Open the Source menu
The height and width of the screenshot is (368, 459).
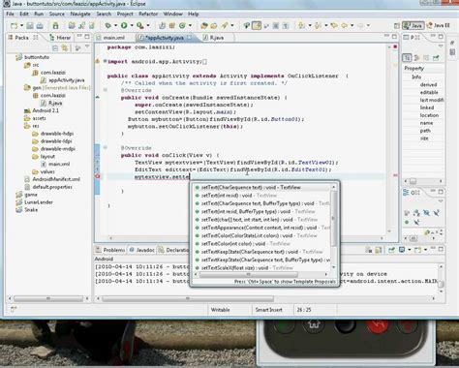tap(57, 14)
